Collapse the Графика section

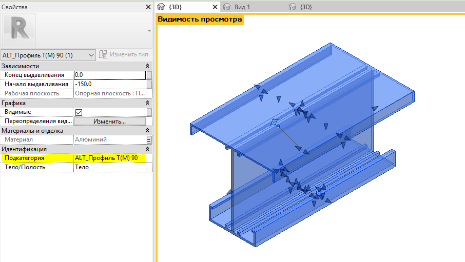tap(148, 103)
